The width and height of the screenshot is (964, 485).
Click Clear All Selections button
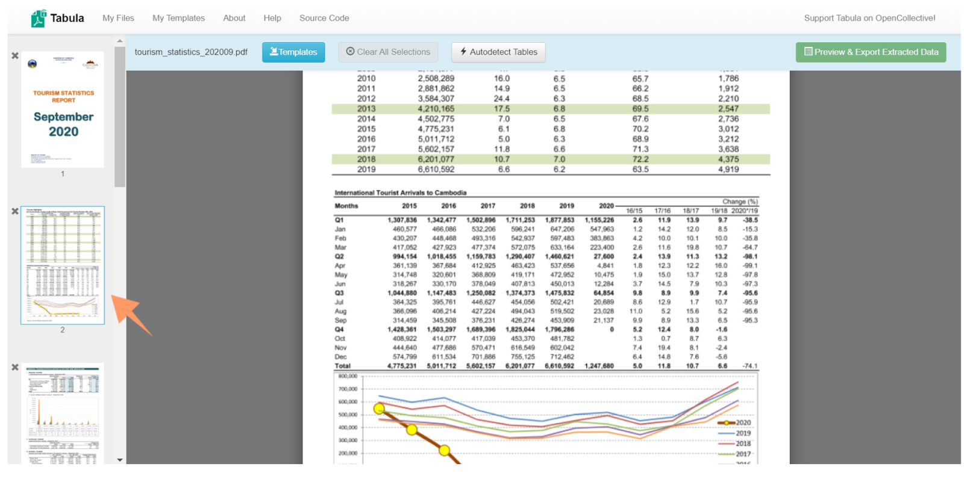(x=388, y=52)
